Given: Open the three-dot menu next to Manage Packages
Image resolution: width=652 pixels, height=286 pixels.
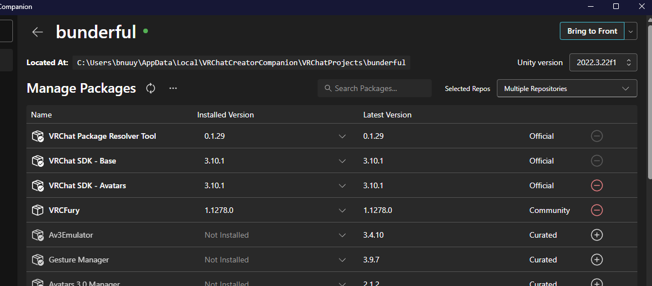Looking at the screenshot, I should (x=173, y=88).
